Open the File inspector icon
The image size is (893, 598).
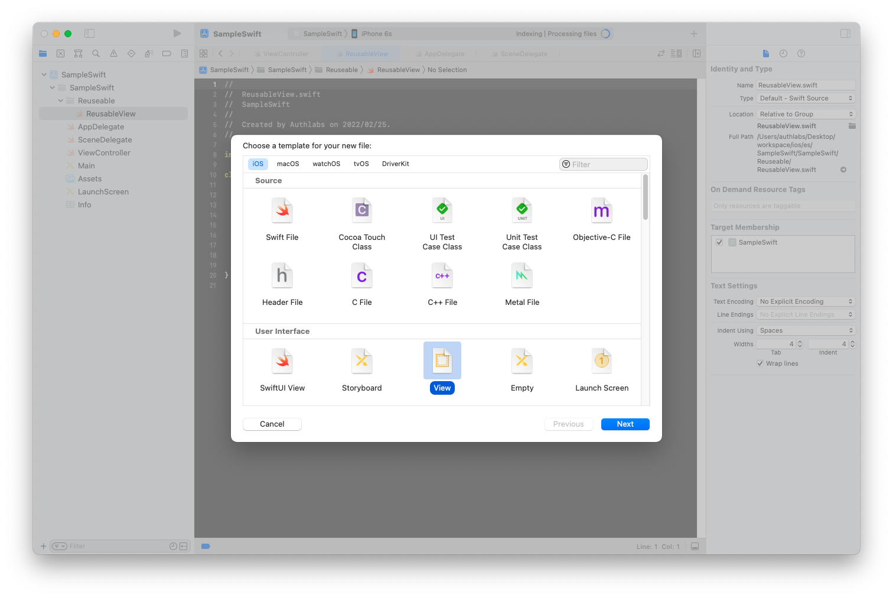tap(766, 54)
